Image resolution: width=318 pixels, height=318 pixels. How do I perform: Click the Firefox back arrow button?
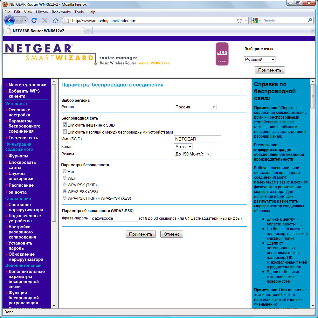pos(9,20)
